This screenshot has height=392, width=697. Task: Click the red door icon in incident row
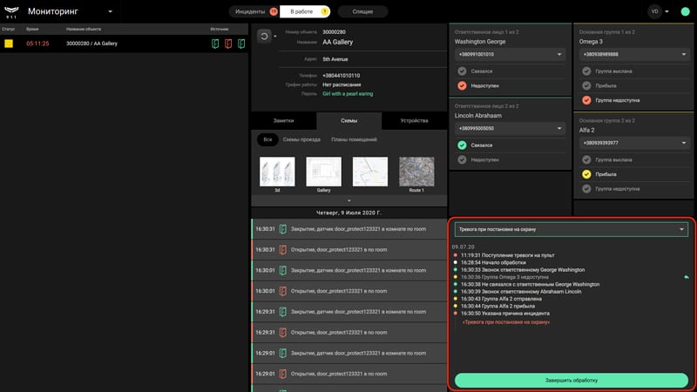[x=228, y=44]
